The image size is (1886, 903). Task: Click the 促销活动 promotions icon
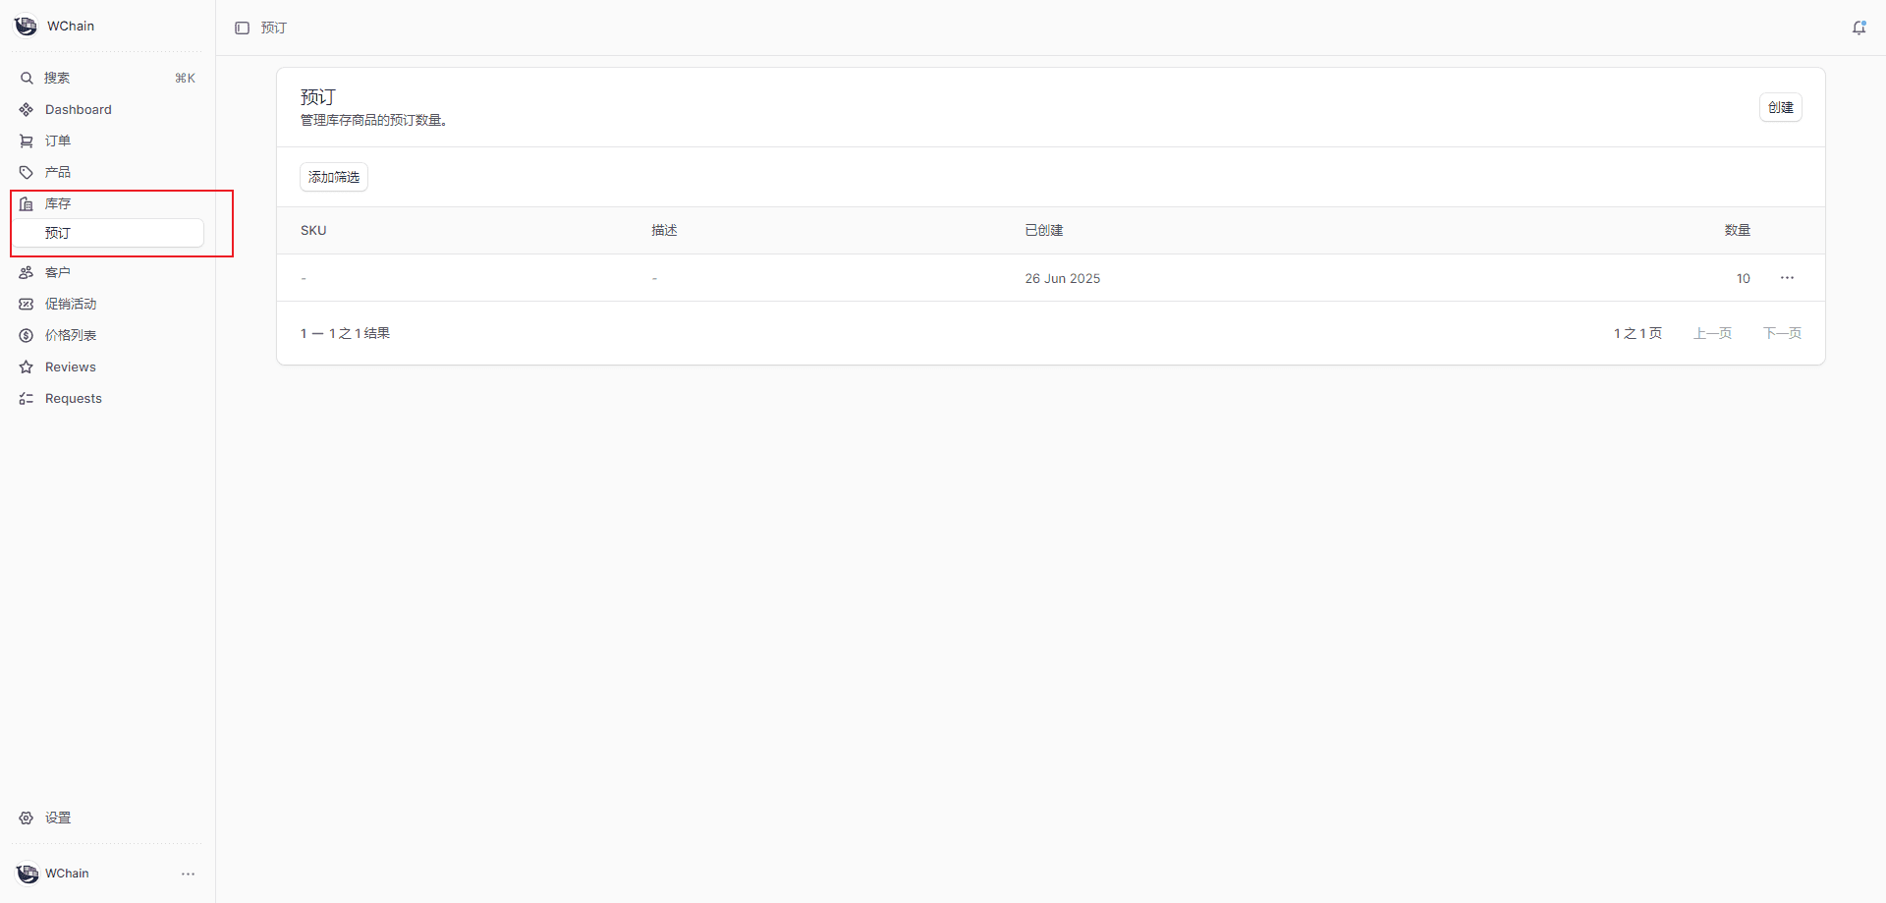tap(27, 304)
